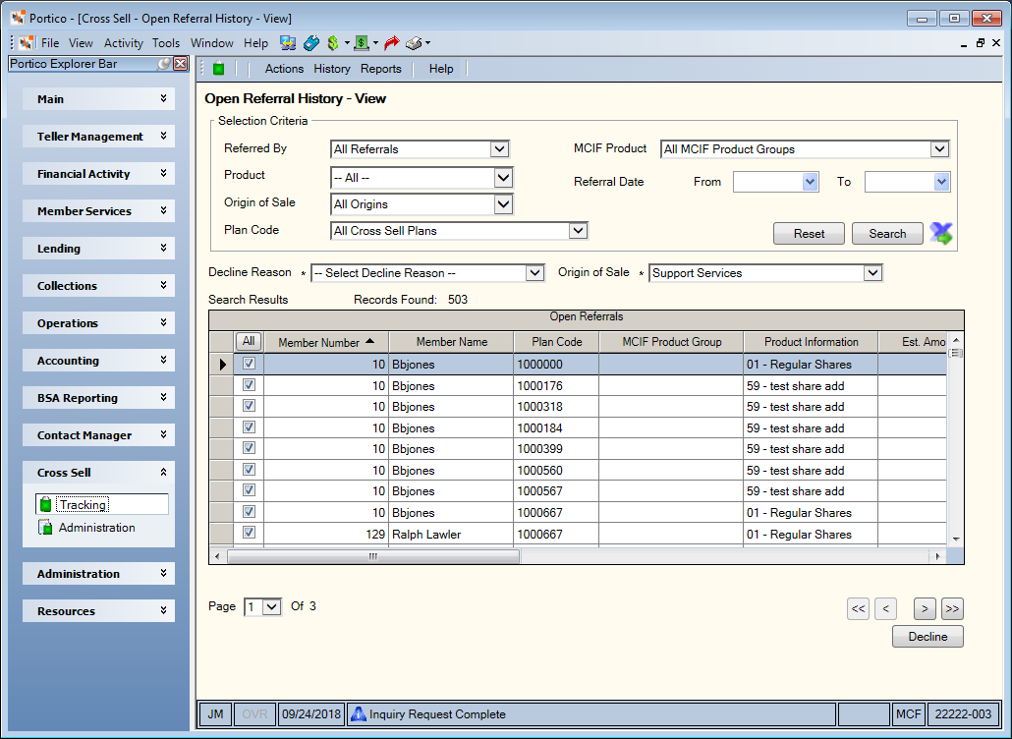Click the status bar info alert icon

(x=359, y=713)
